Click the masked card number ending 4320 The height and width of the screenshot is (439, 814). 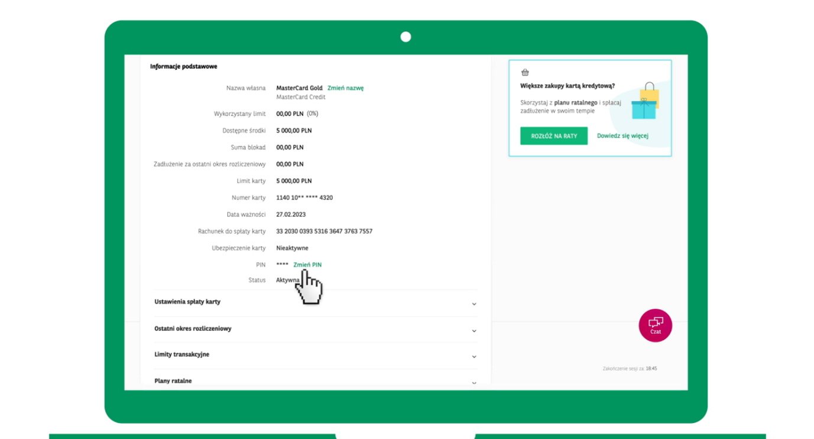(304, 198)
